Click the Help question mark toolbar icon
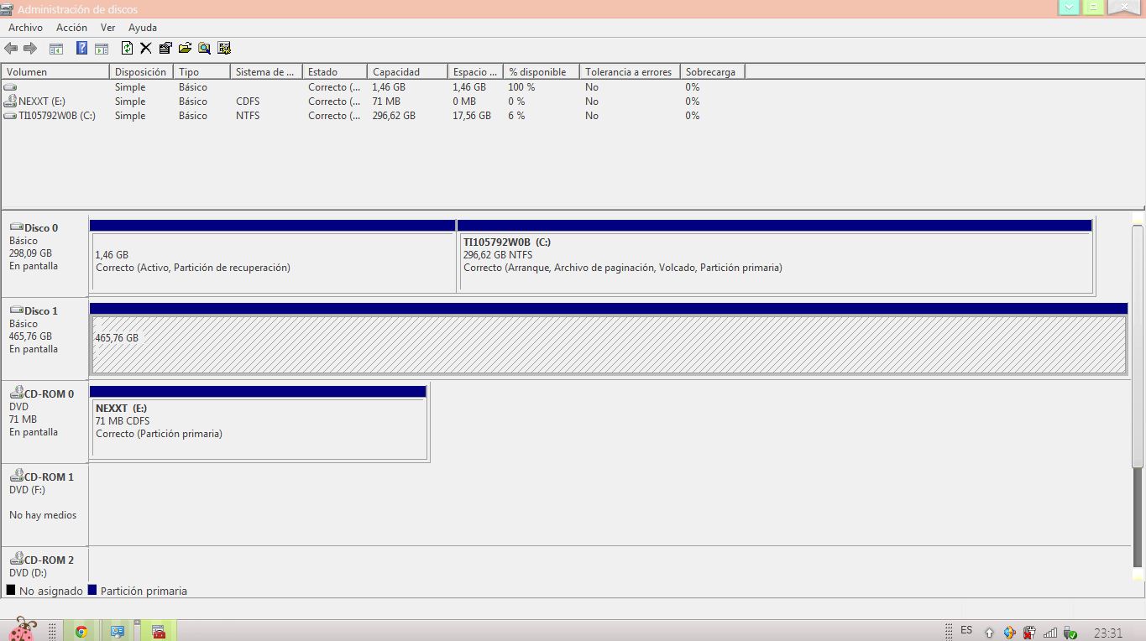1146x641 pixels. [81, 48]
